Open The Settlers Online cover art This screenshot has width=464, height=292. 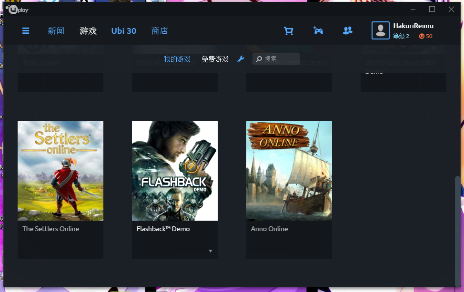pyautogui.click(x=61, y=171)
